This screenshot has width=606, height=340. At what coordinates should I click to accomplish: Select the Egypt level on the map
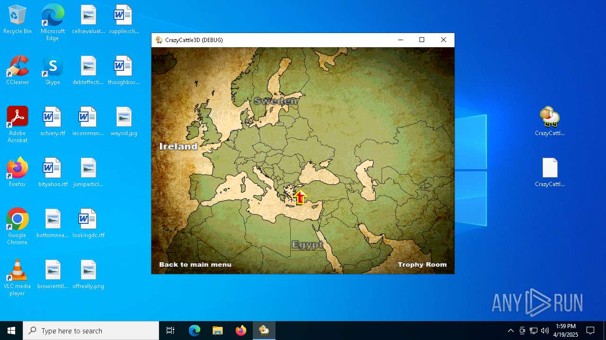[308, 245]
